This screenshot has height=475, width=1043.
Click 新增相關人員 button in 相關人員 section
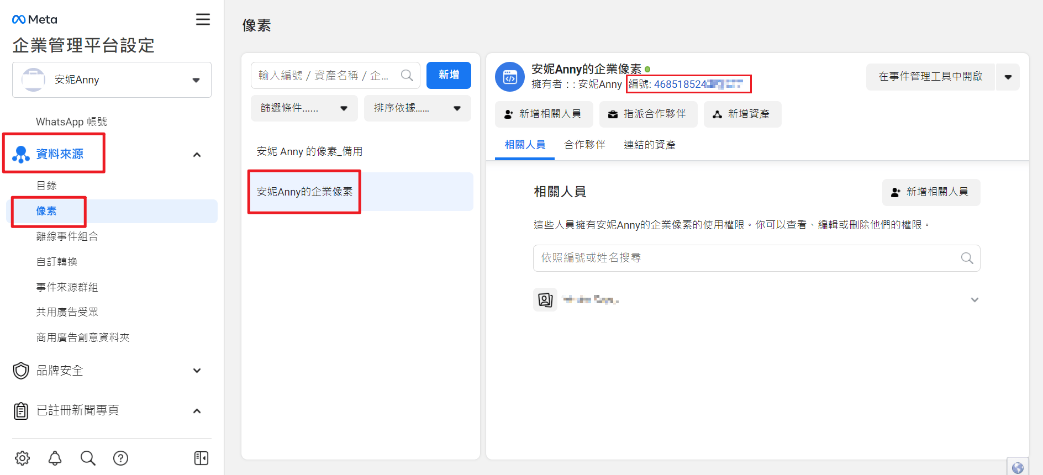931,192
